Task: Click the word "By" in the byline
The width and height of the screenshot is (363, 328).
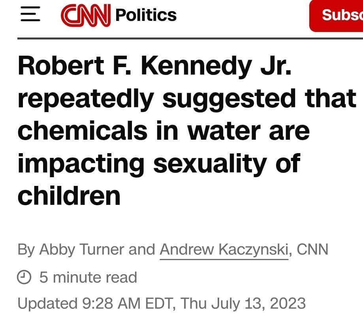Action: pos(26,250)
